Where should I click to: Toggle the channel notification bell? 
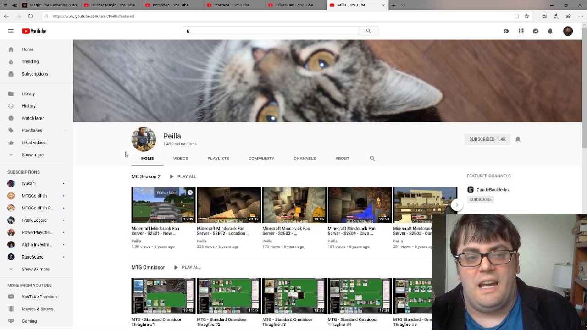coord(518,139)
